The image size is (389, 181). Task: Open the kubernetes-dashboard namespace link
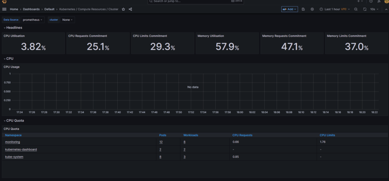(21, 150)
